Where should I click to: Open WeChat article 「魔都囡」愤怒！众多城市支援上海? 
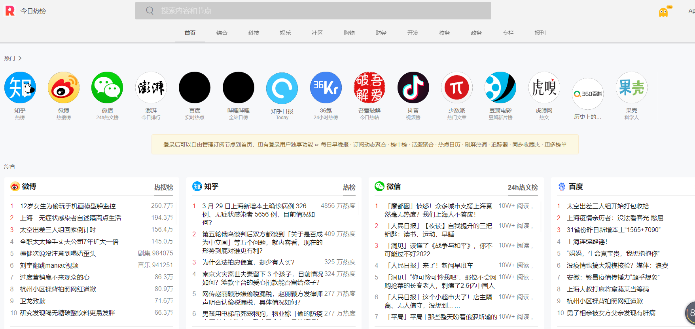coord(439,210)
